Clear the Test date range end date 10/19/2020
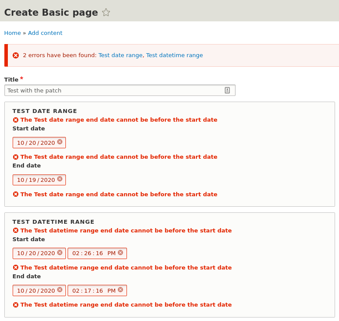 pos(60,179)
